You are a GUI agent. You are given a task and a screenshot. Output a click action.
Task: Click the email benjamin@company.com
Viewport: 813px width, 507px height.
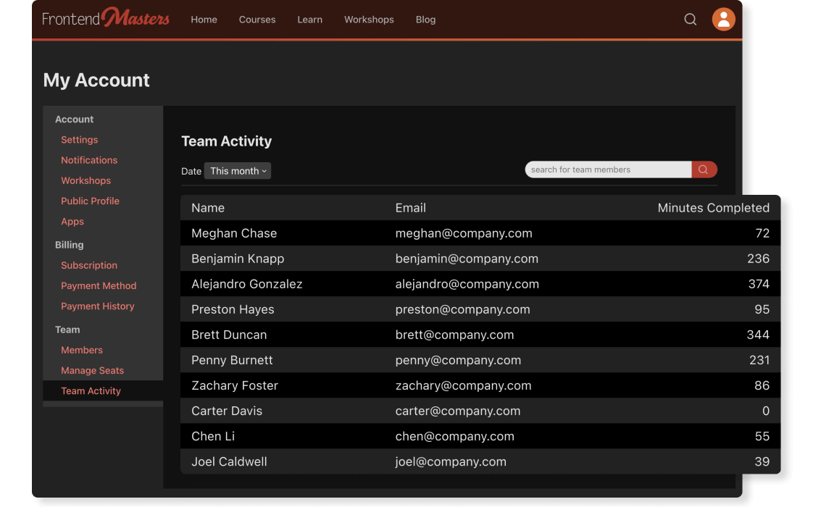(x=466, y=259)
